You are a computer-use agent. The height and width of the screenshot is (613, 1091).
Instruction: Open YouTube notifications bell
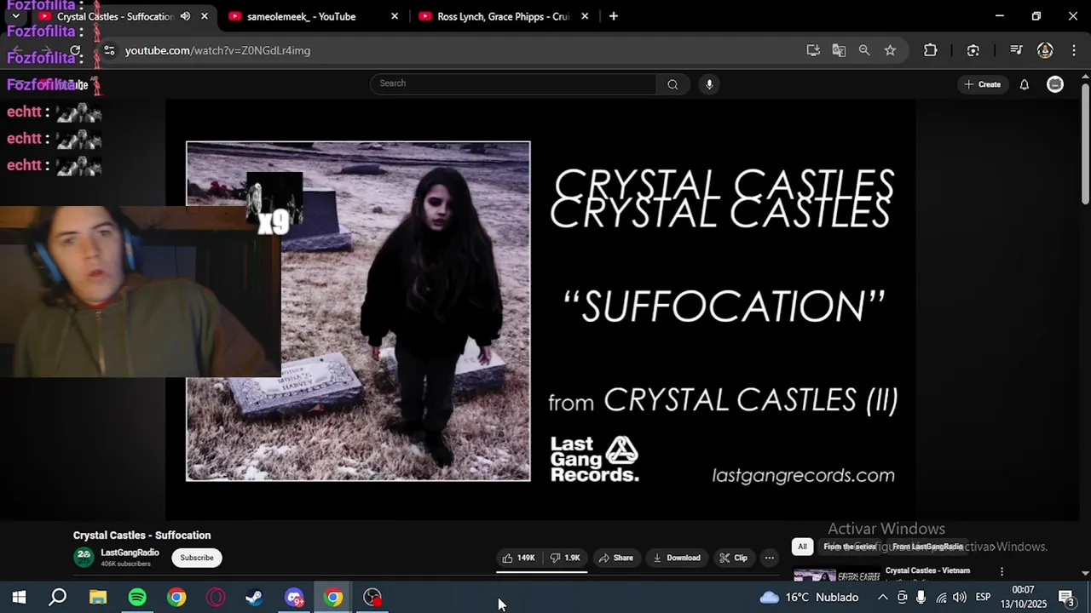click(1025, 84)
